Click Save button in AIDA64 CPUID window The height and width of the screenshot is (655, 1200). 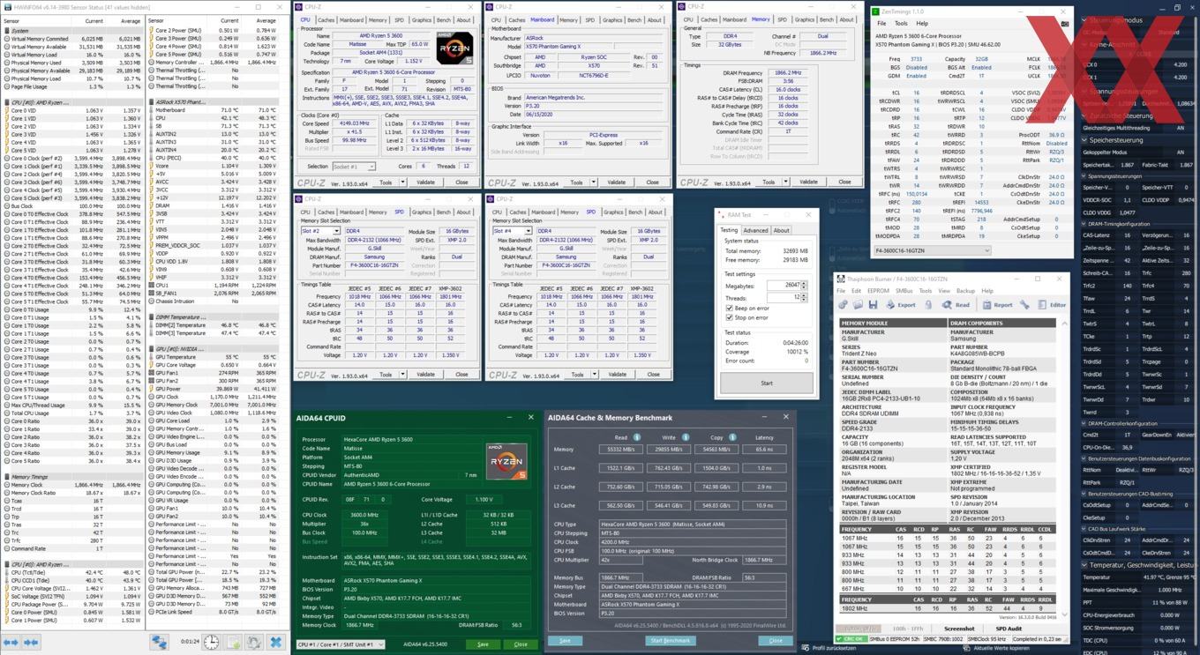tap(483, 644)
